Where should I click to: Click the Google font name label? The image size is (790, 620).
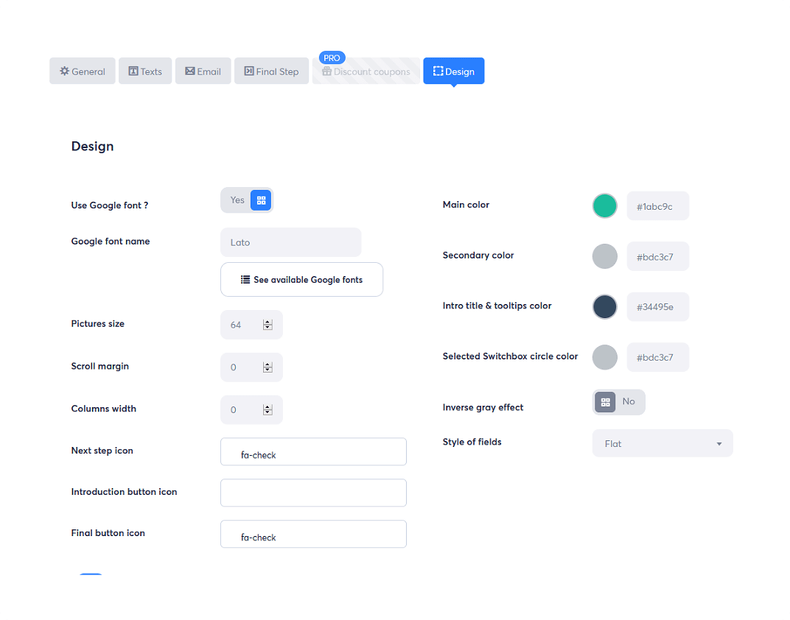[111, 241]
